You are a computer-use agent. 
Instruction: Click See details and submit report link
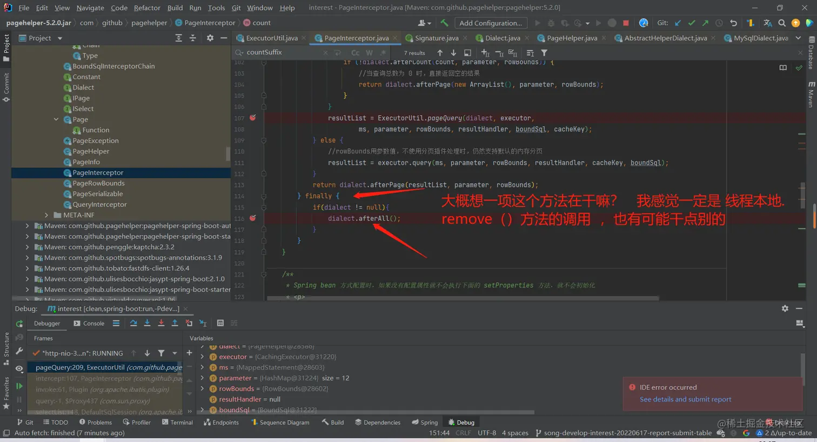685,399
